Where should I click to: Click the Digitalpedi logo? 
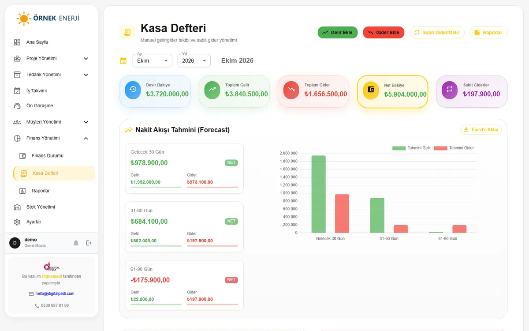52,267
